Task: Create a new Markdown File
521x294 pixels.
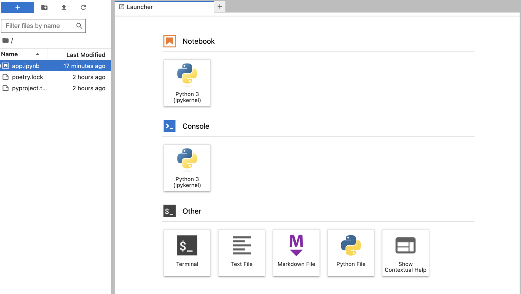Action: pos(296,253)
